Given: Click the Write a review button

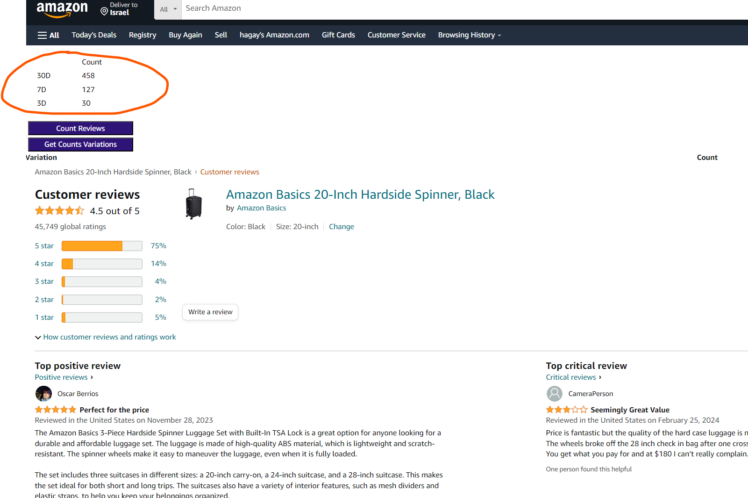Looking at the screenshot, I should click(210, 312).
